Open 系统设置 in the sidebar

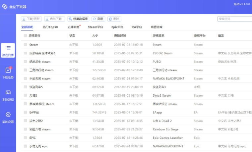tap(8, 118)
